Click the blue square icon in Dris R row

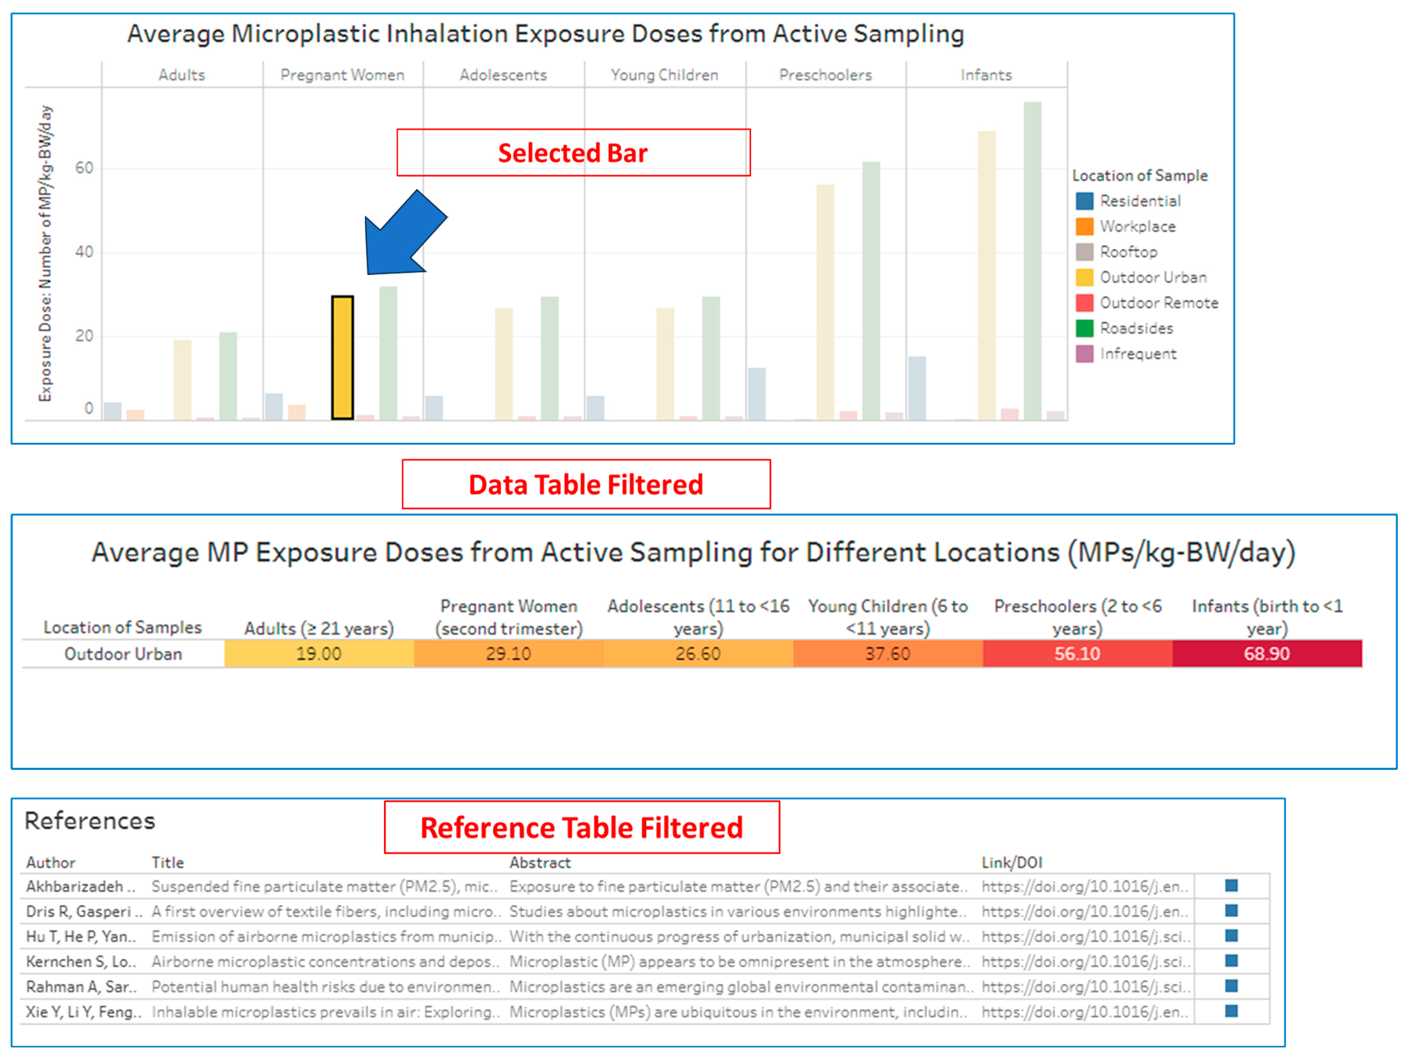1231,910
